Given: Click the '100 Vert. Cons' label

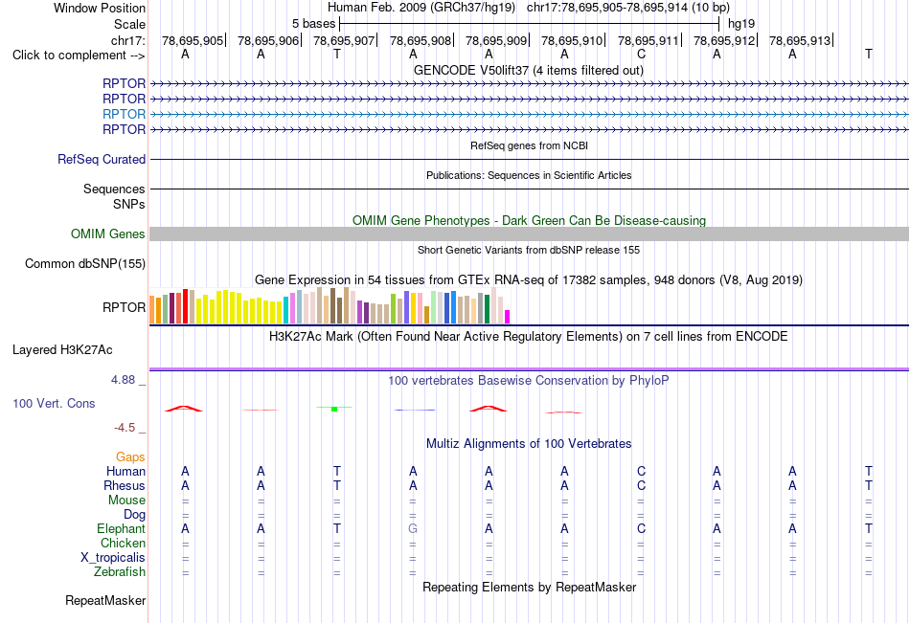Looking at the screenshot, I should coord(54,403).
